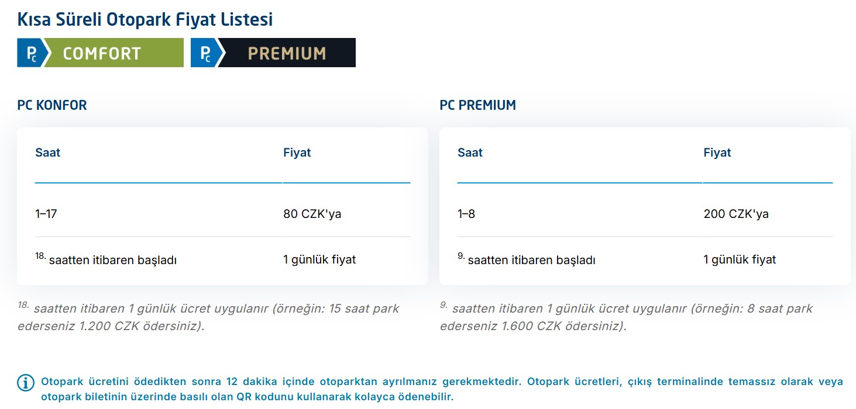The image size is (856, 409).
Task: Click the 80 CZK'ya price cell
Action: pyautogui.click(x=312, y=214)
